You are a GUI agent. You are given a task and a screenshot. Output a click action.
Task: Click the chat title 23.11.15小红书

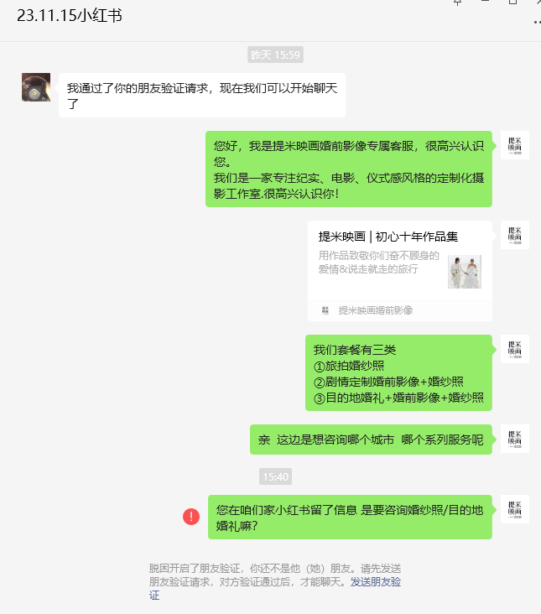70,16
